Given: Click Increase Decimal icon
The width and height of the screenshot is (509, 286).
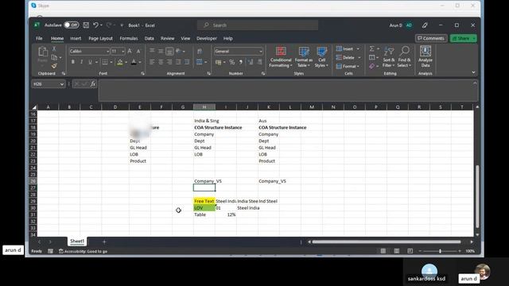Looking at the screenshot, I should point(251,62).
